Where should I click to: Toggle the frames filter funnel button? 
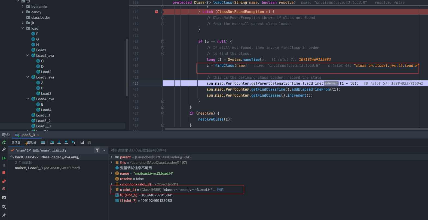pos(97,150)
